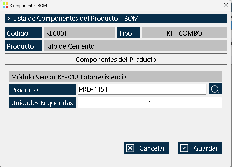Click the Unidades Requeridas label
The height and width of the screenshot is (167, 232).
42,103
